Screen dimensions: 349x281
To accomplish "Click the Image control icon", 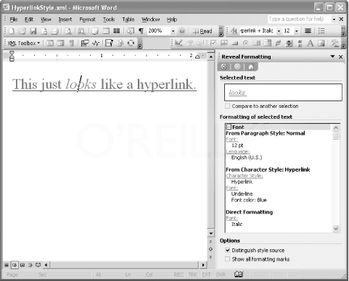I will tap(321, 43).
